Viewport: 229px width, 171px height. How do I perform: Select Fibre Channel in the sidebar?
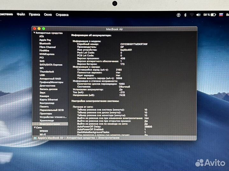pos(47,47)
